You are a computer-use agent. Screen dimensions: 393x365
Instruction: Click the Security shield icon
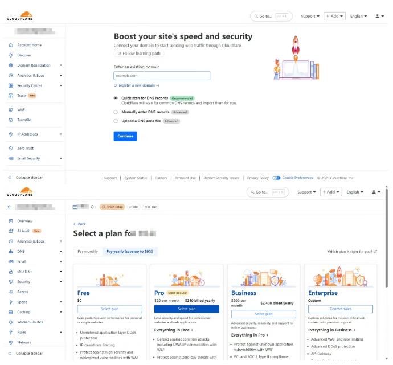pyautogui.click(x=11, y=282)
